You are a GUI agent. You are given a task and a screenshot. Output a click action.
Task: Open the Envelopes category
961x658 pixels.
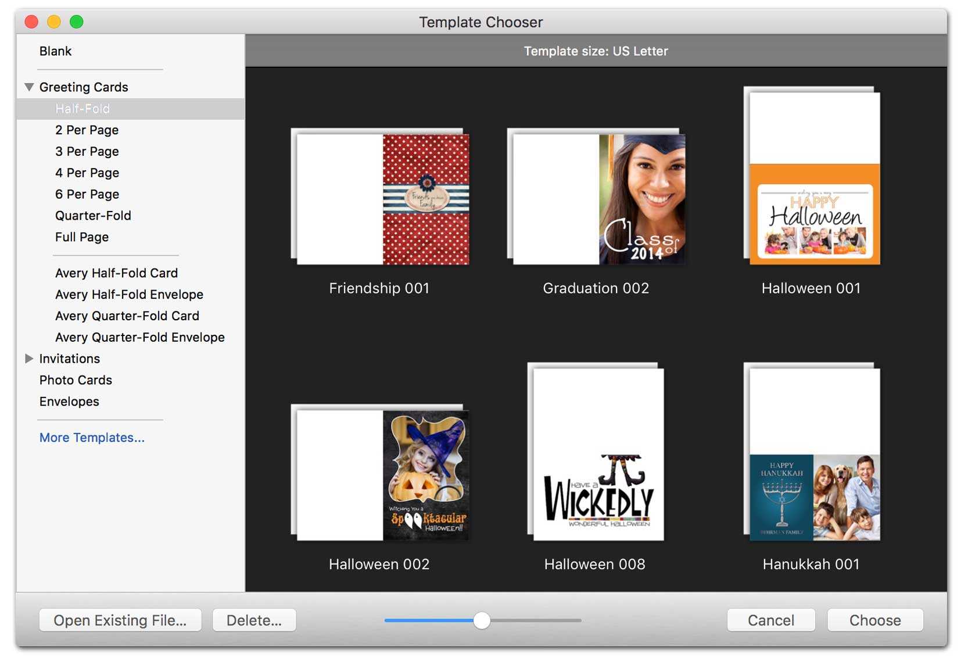(69, 402)
